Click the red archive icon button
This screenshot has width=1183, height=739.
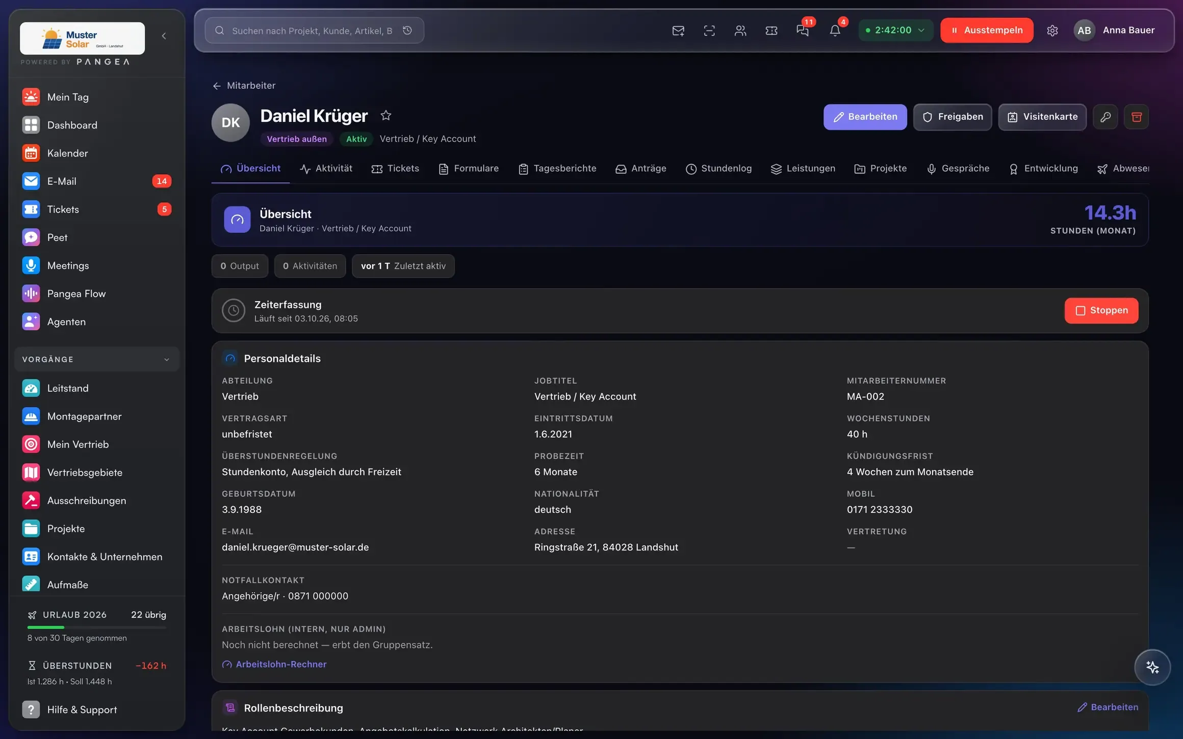pos(1137,117)
